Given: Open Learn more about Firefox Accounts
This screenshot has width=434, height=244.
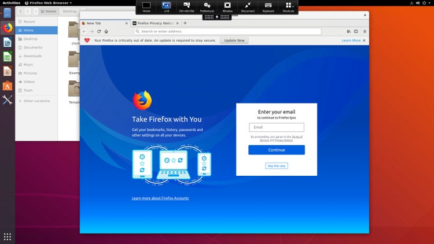Looking at the screenshot, I should coord(160,198).
